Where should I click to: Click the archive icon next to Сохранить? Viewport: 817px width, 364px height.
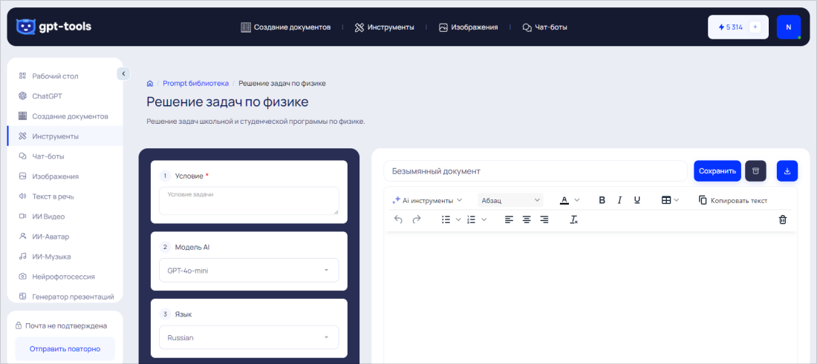[755, 171]
